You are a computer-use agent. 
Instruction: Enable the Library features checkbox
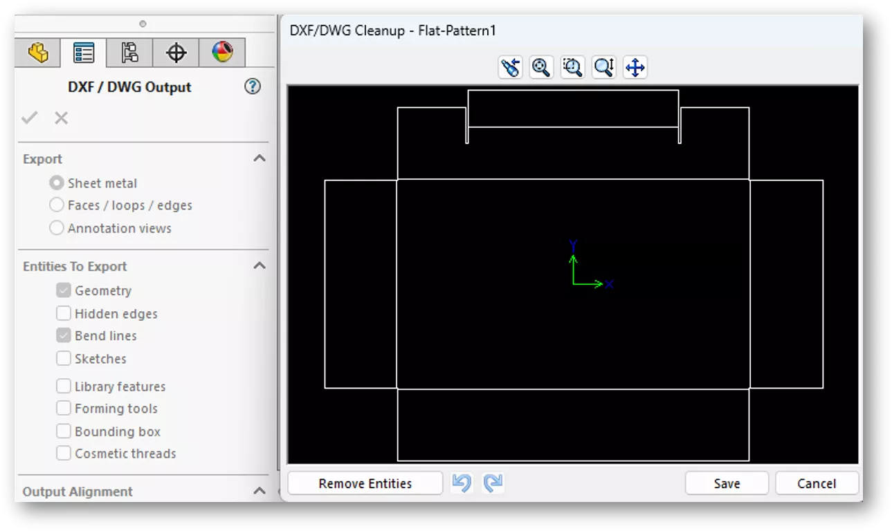pos(64,386)
